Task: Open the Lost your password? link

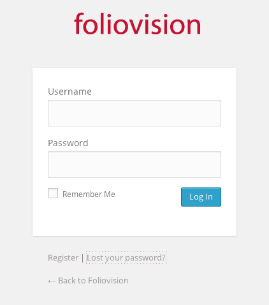Action: click(126, 257)
